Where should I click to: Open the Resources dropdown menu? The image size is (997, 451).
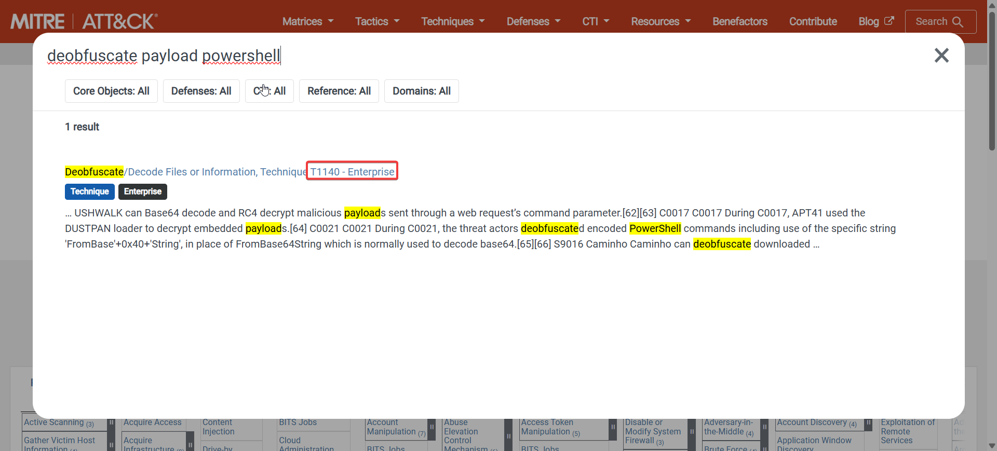[661, 21]
